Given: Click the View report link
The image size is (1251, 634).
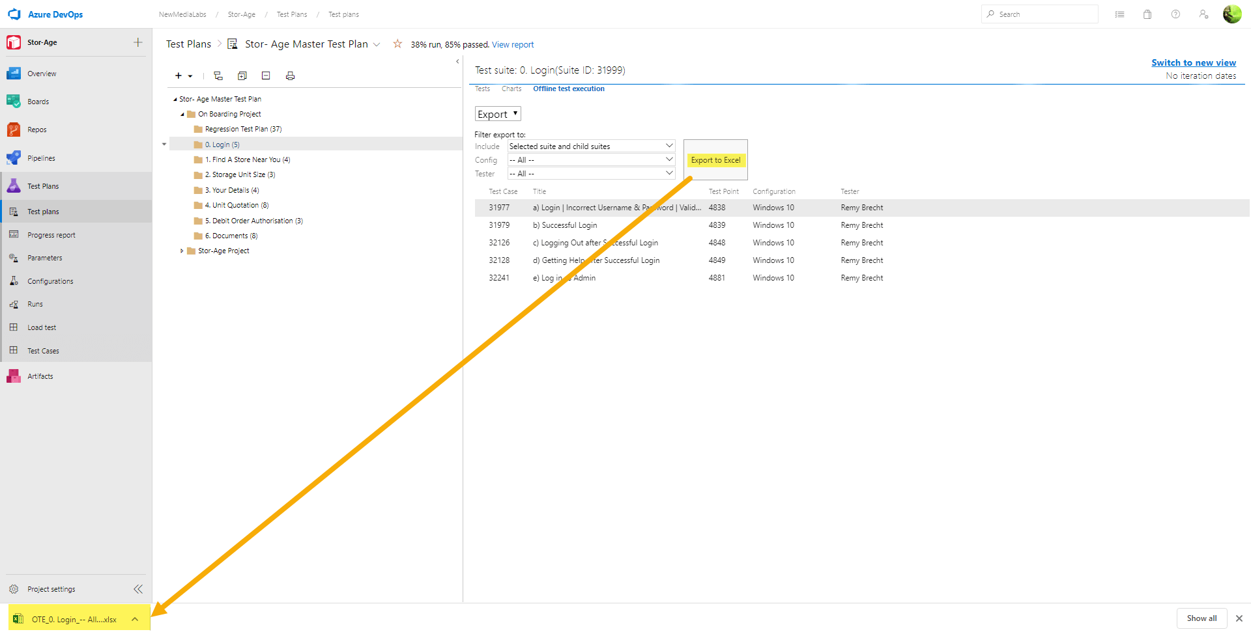Looking at the screenshot, I should pos(513,45).
